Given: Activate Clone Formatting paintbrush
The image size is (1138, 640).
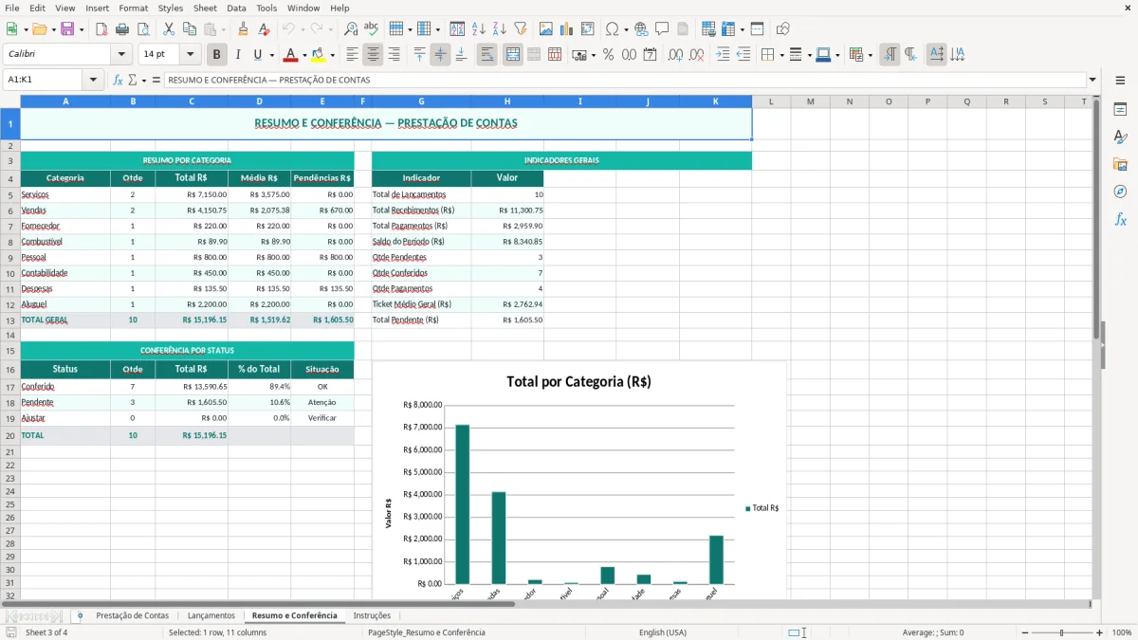Looking at the screenshot, I should [243, 29].
